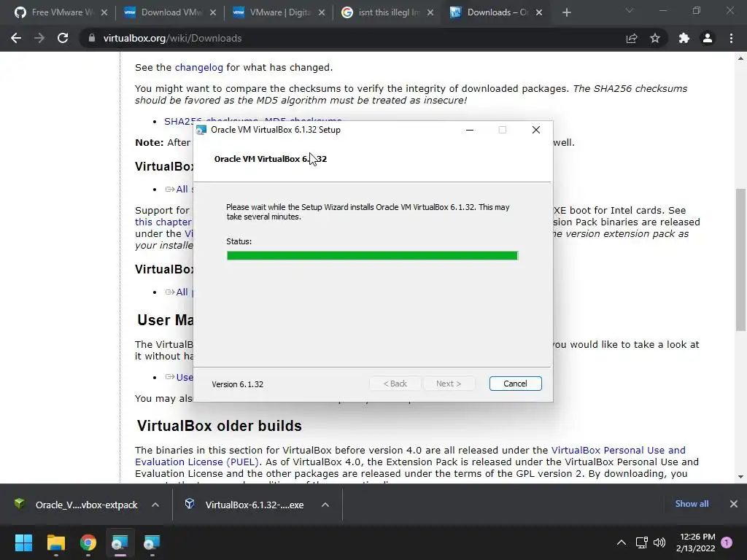Screen dimensions: 747x560
Task: Show all downloads
Action: coord(692,504)
